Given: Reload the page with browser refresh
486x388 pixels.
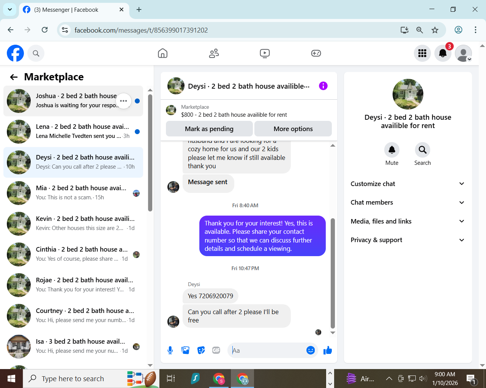Looking at the screenshot, I should [x=44, y=30].
